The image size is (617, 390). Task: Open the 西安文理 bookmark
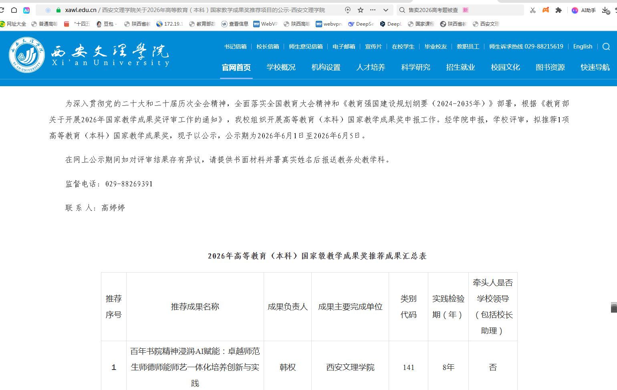486,24
